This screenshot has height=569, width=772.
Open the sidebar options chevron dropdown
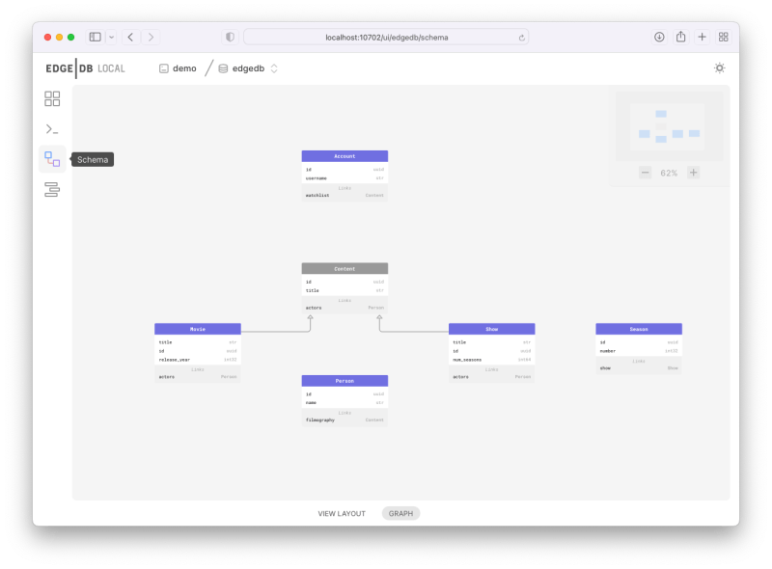pos(111,37)
